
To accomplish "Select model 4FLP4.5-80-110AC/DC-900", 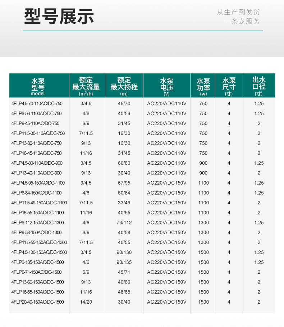I will [x=37, y=163].
